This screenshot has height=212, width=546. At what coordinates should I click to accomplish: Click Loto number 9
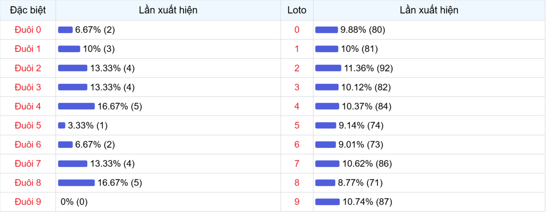[297, 202]
